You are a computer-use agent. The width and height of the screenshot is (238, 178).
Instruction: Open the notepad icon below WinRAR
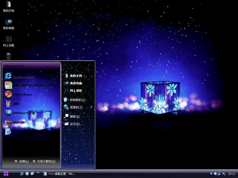(x=8, y=131)
